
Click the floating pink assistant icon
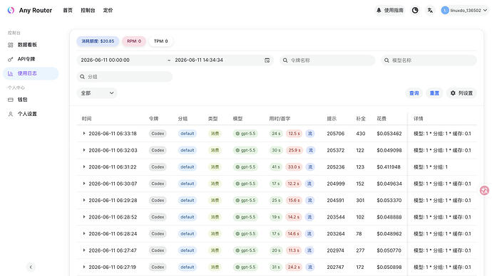point(485,190)
